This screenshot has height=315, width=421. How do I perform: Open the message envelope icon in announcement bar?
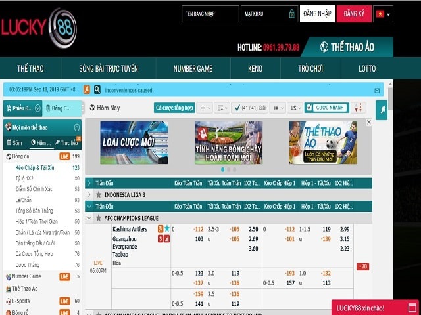(x=377, y=91)
